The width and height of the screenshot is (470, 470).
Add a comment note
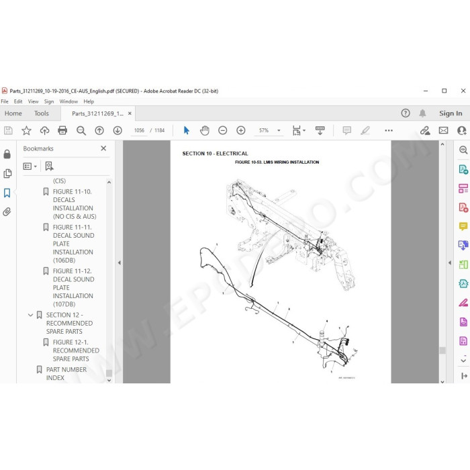tap(347, 130)
